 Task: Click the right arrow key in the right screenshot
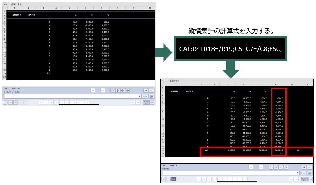click(286, 167)
